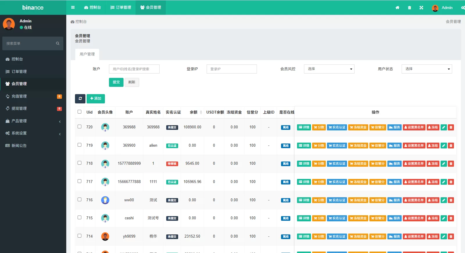Click the 登录IP input field
The image size is (465, 253).
(232, 69)
